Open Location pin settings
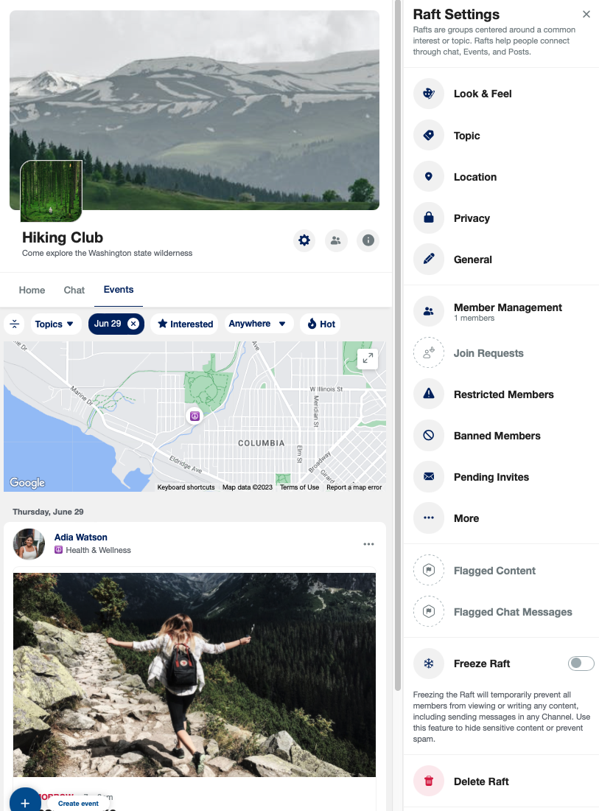This screenshot has width=599, height=811. [429, 177]
